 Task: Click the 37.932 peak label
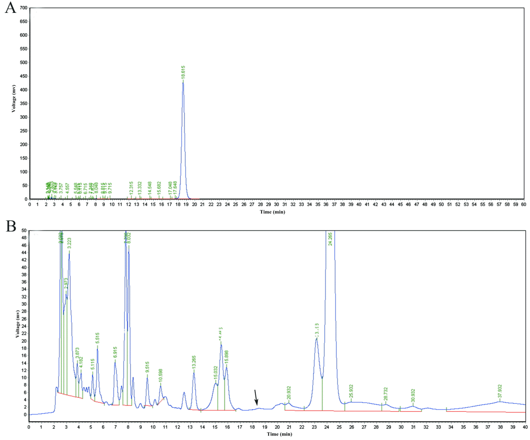tap(500, 391)
